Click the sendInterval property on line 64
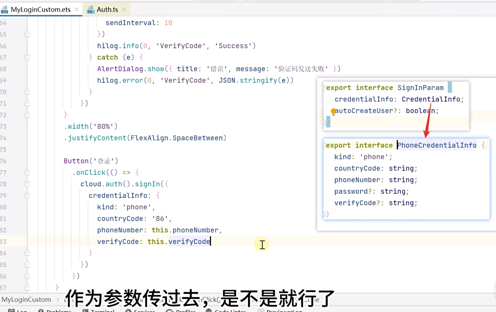 [131, 23]
